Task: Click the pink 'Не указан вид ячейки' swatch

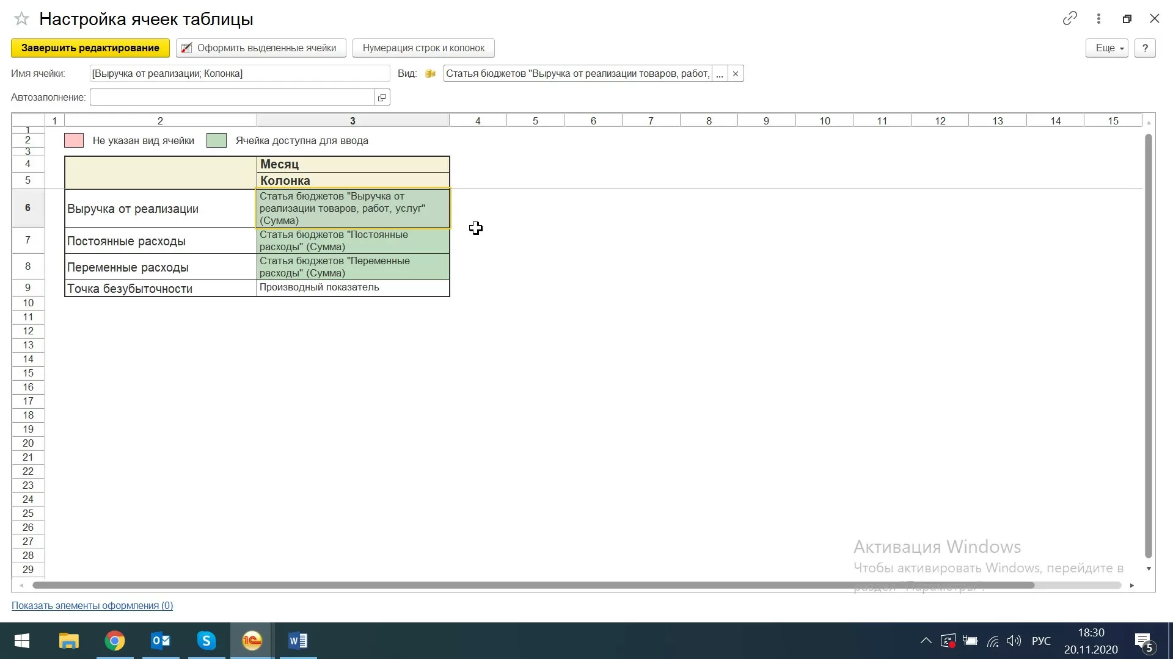Action: point(74,140)
